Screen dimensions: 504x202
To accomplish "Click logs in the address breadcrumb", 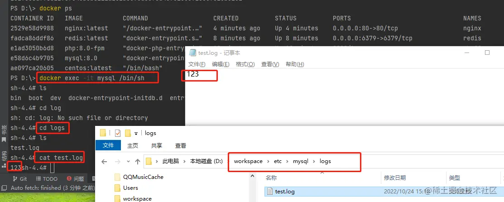I will click(325, 161).
